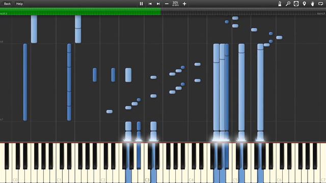The width and height of the screenshot is (326, 183).
Task: Open the Help menu
Action: point(19,4)
